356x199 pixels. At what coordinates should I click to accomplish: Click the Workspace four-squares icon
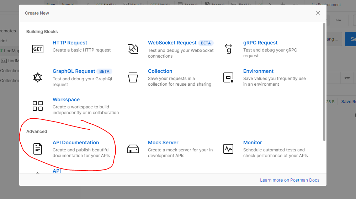(x=38, y=106)
